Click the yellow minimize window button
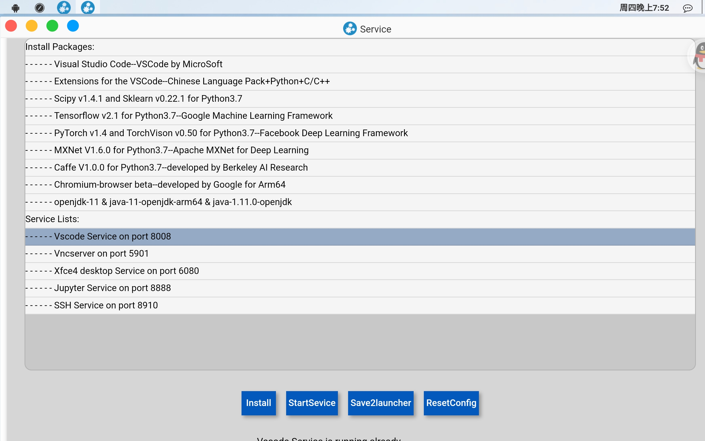Viewport: 705px width, 441px height. (32, 26)
